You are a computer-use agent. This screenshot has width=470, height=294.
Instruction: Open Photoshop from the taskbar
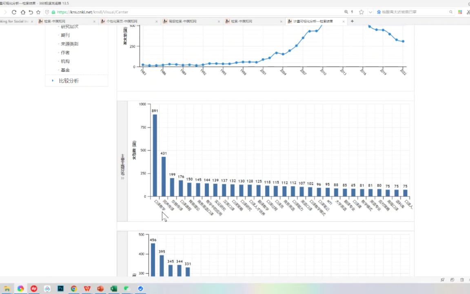coord(60,288)
